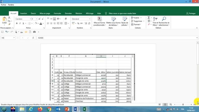Open font color dropdown arrow
The image size is (199, 112).
(x=43, y=24)
